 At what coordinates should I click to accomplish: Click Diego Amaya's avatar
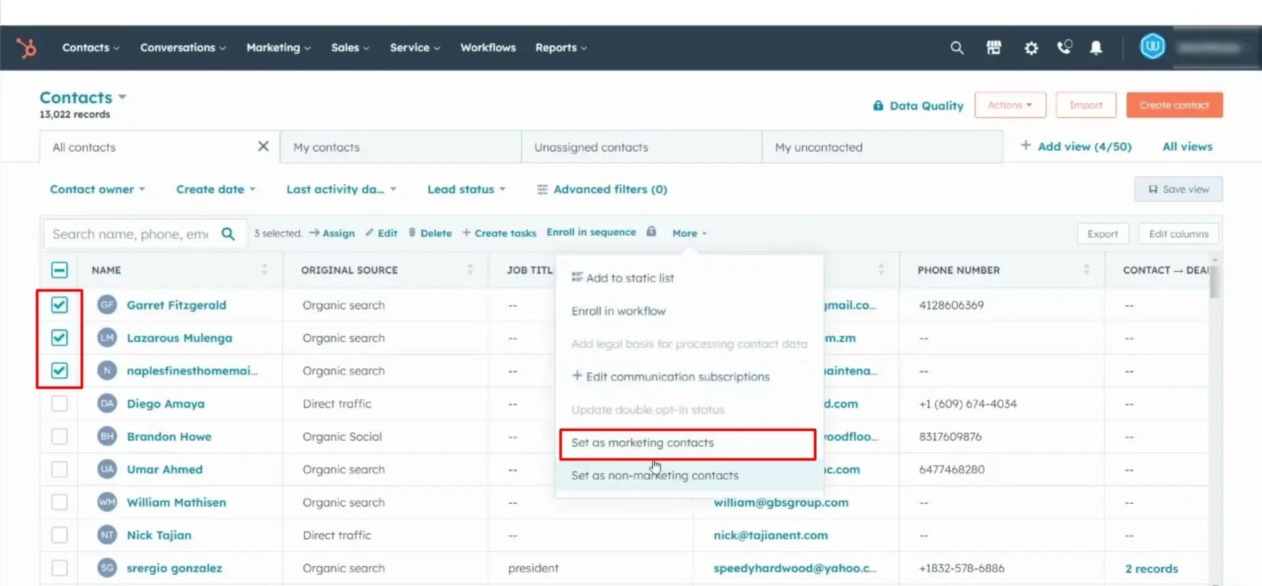[x=107, y=403]
